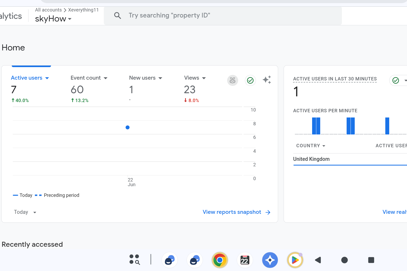Click the medal benchmarking icon

point(232,80)
